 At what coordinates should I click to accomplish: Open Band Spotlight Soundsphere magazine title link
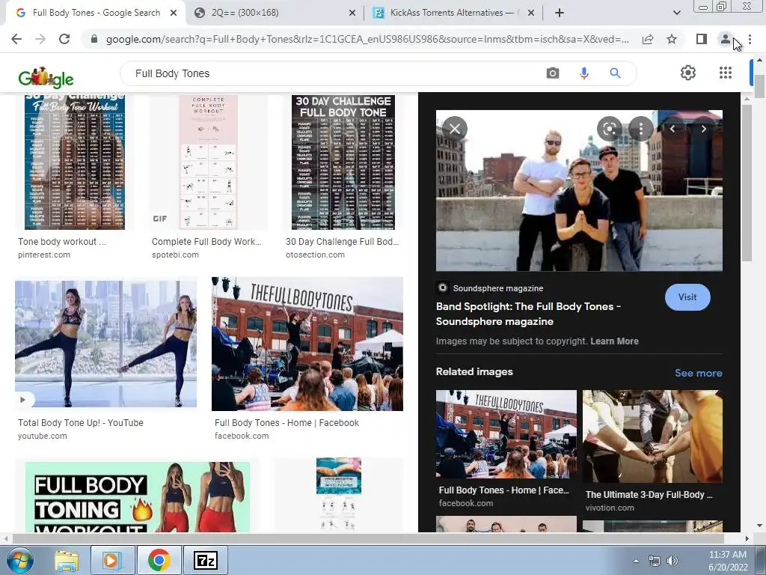click(x=528, y=314)
